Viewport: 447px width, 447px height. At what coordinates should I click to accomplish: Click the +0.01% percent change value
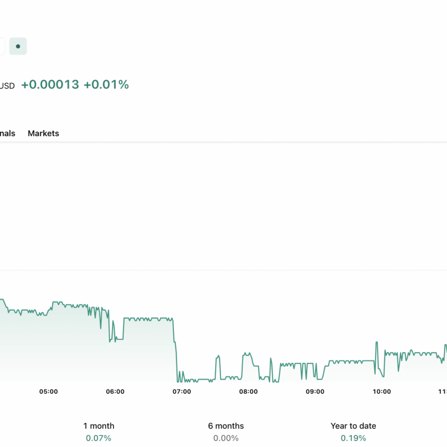106,85
